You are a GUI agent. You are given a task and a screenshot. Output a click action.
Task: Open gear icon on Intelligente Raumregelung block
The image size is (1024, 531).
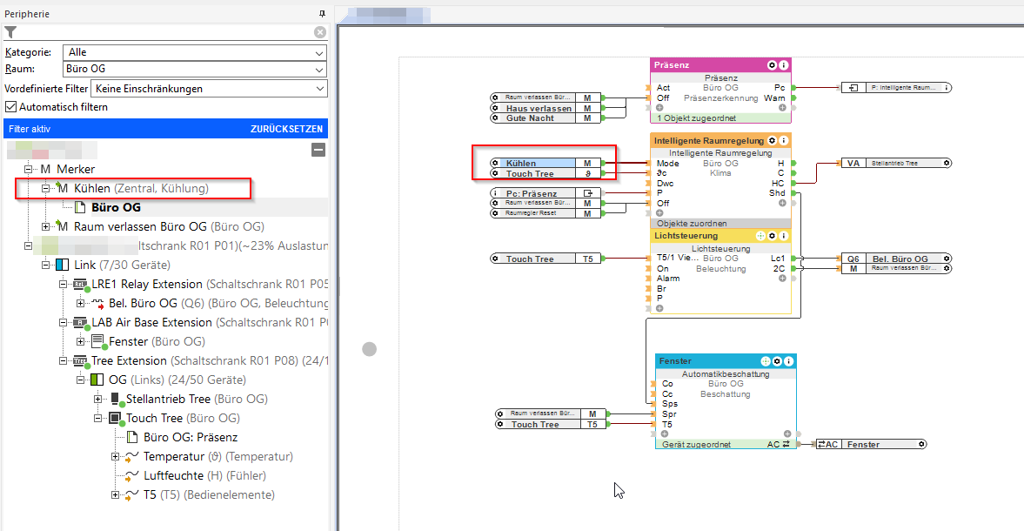click(772, 140)
